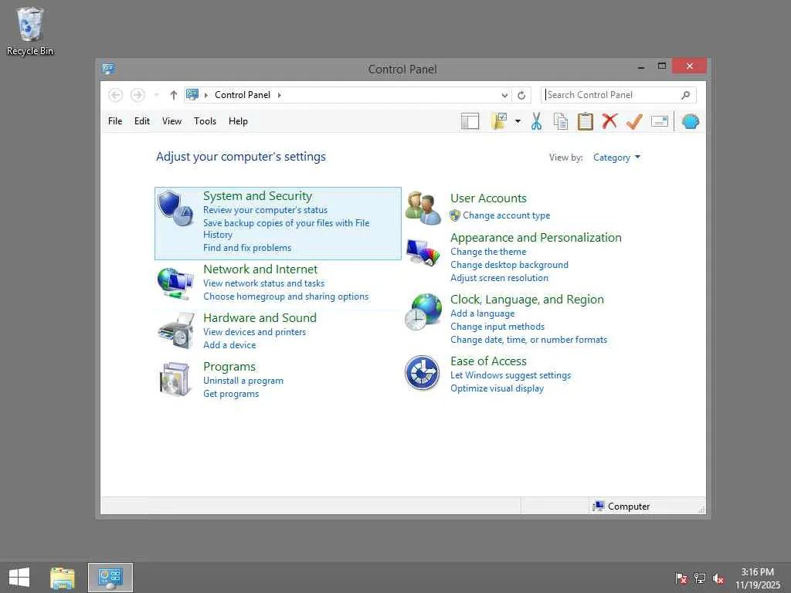Click the Cut scissors icon
791x593 pixels.
536,121
